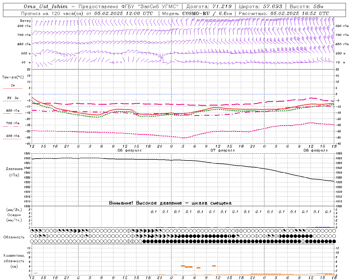This screenshot has height=280, width=350.
Task: Click the Тем-ра(°C) axis label
Action: tap(13, 77)
